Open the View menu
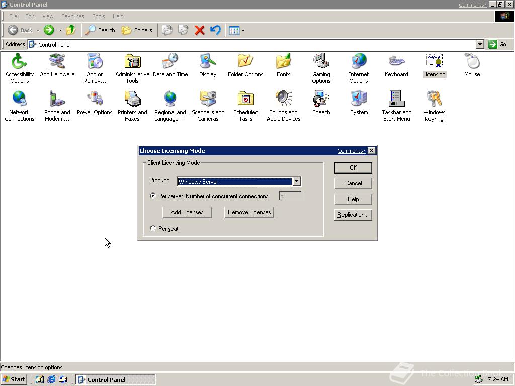 (x=48, y=16)
